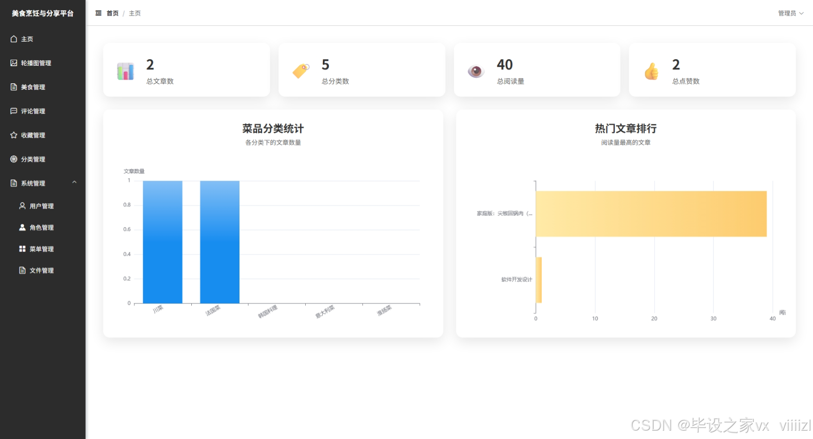Click the file icon next to 文件管理

tap(22, 270)
